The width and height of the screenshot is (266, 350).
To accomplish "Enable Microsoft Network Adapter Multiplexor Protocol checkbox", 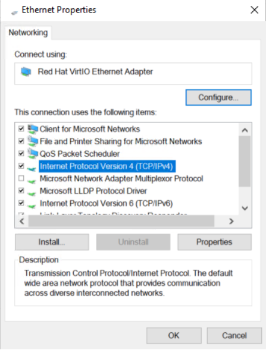I will [21, 178].
